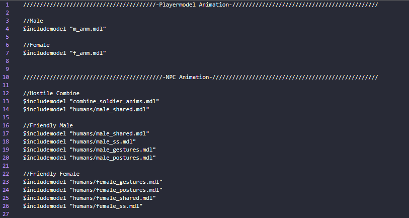This screenshot has height=218, width=409.
Task: Place cursor on the //Male comment
Action: (33, 21)
